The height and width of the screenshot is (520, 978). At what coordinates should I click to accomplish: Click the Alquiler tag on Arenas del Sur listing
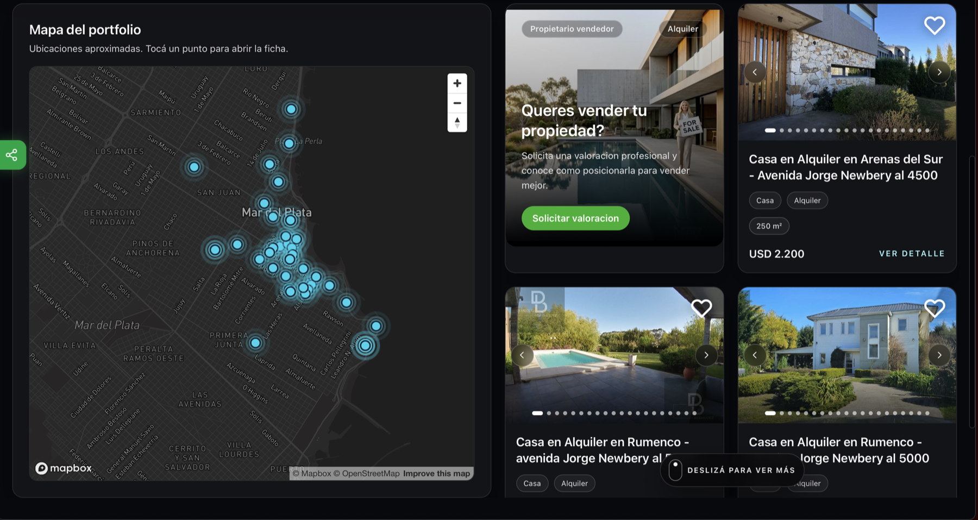coord(807,201)
